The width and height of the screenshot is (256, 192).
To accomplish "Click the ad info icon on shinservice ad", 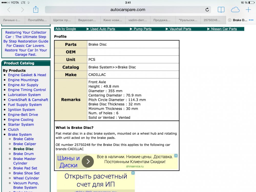I will (x=176, y=156).
